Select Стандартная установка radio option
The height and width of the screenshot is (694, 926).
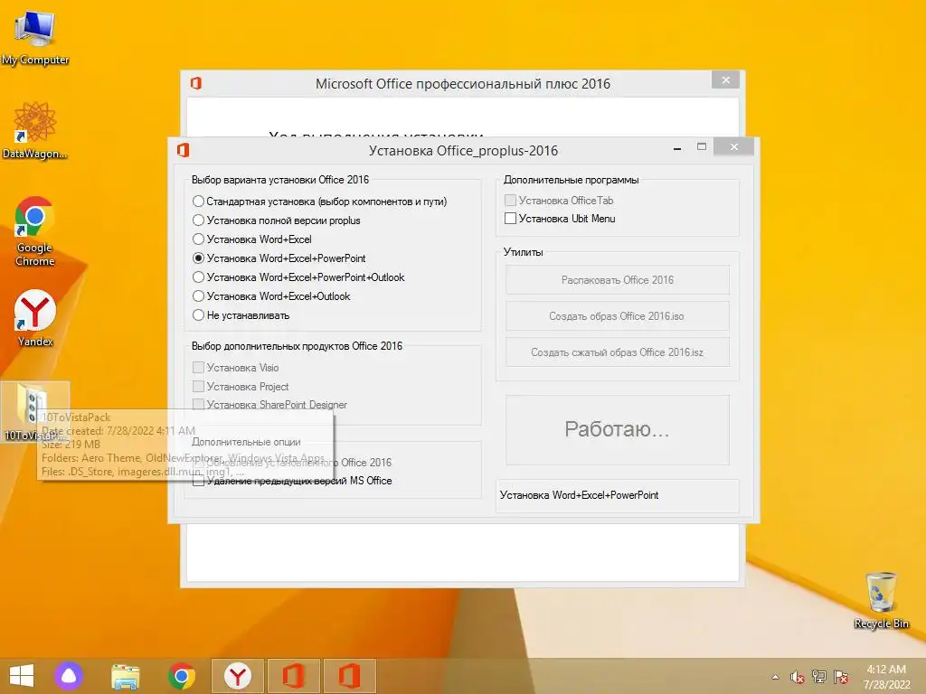coord(319,202)
